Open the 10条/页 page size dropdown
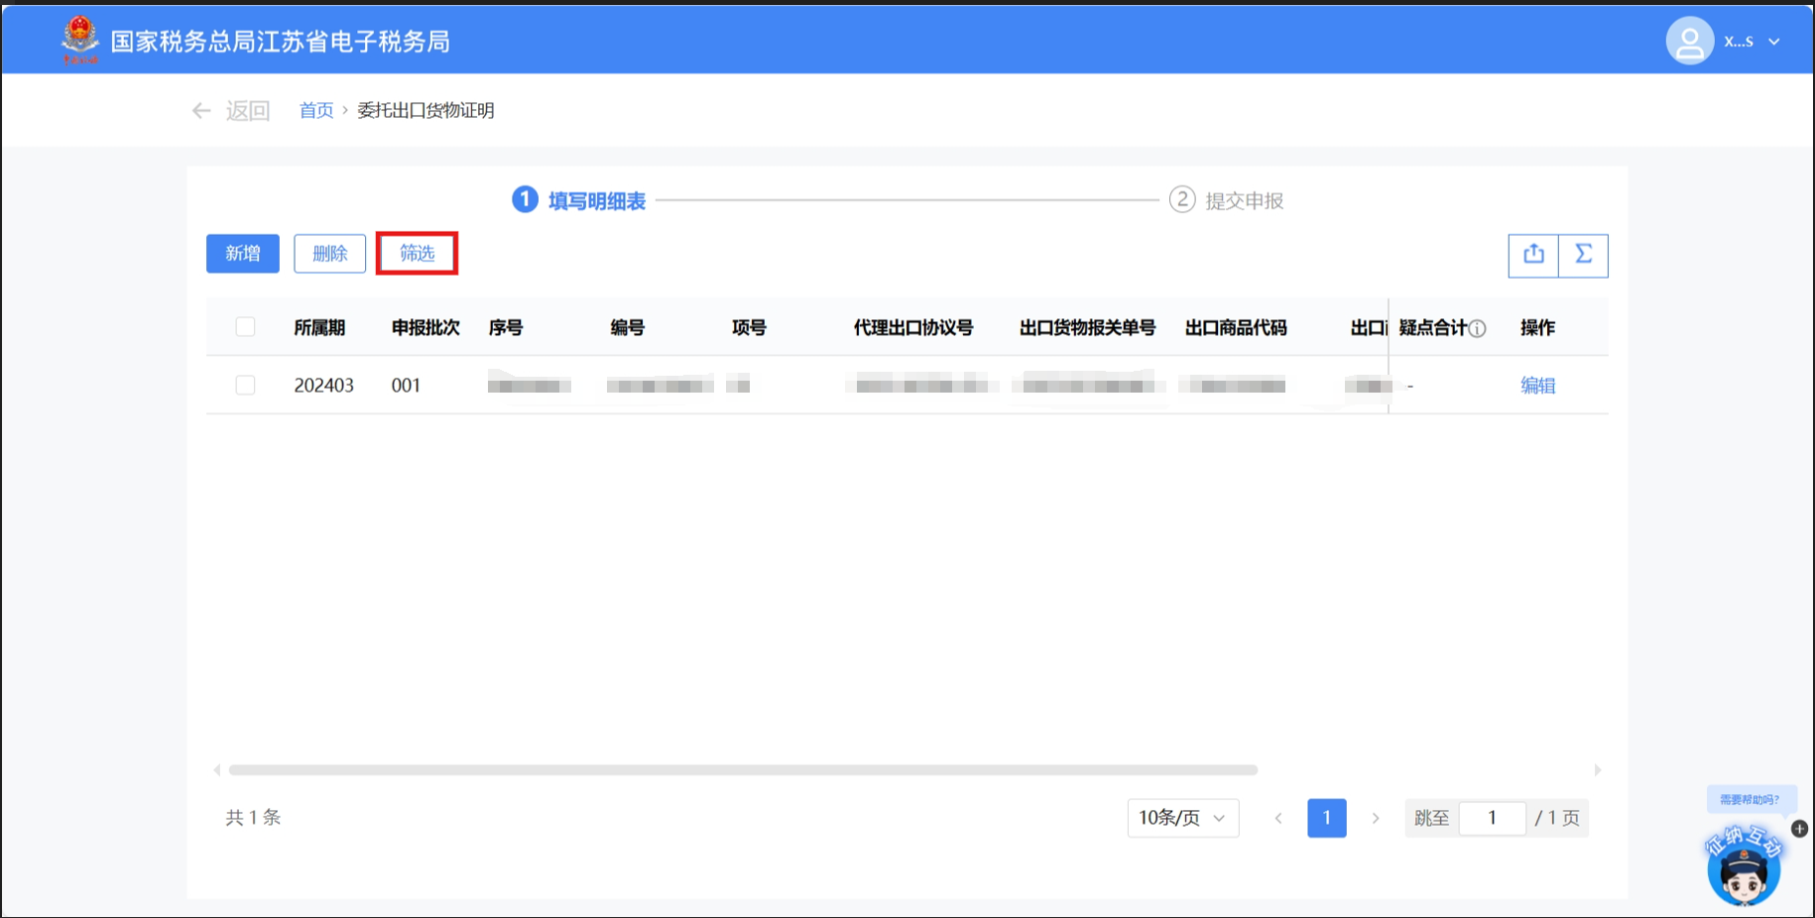Viewport: 1815px width, 918px height. click(x=1182, y=818)
